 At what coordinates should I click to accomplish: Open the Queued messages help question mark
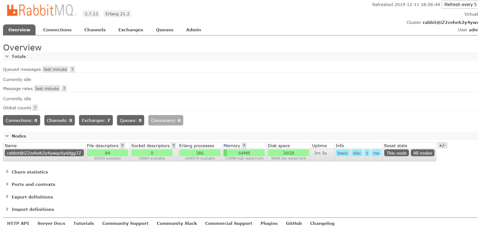(x=72, y=69)
